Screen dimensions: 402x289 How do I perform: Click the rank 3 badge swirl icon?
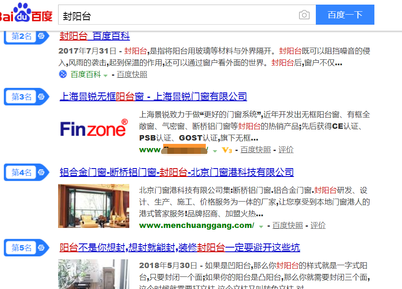coord(41,97)
